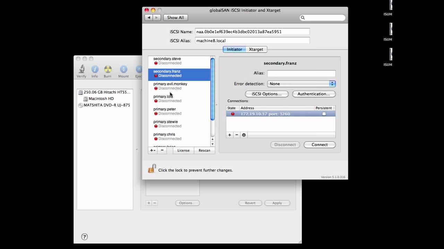Screen dimensions: 444x249
Task: Click the Disconnect button
Action: coord(285,145)
